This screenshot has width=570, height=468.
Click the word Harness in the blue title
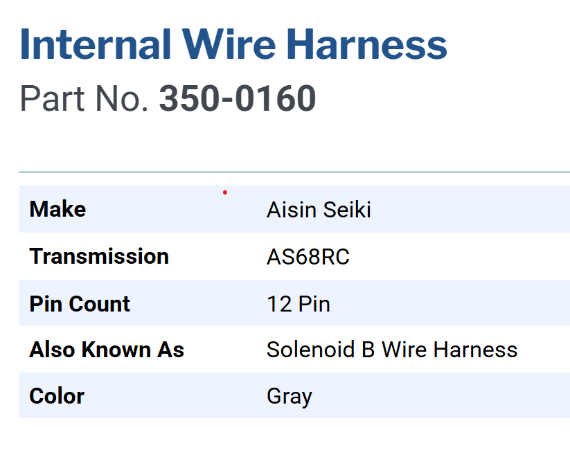pos(366,44)
